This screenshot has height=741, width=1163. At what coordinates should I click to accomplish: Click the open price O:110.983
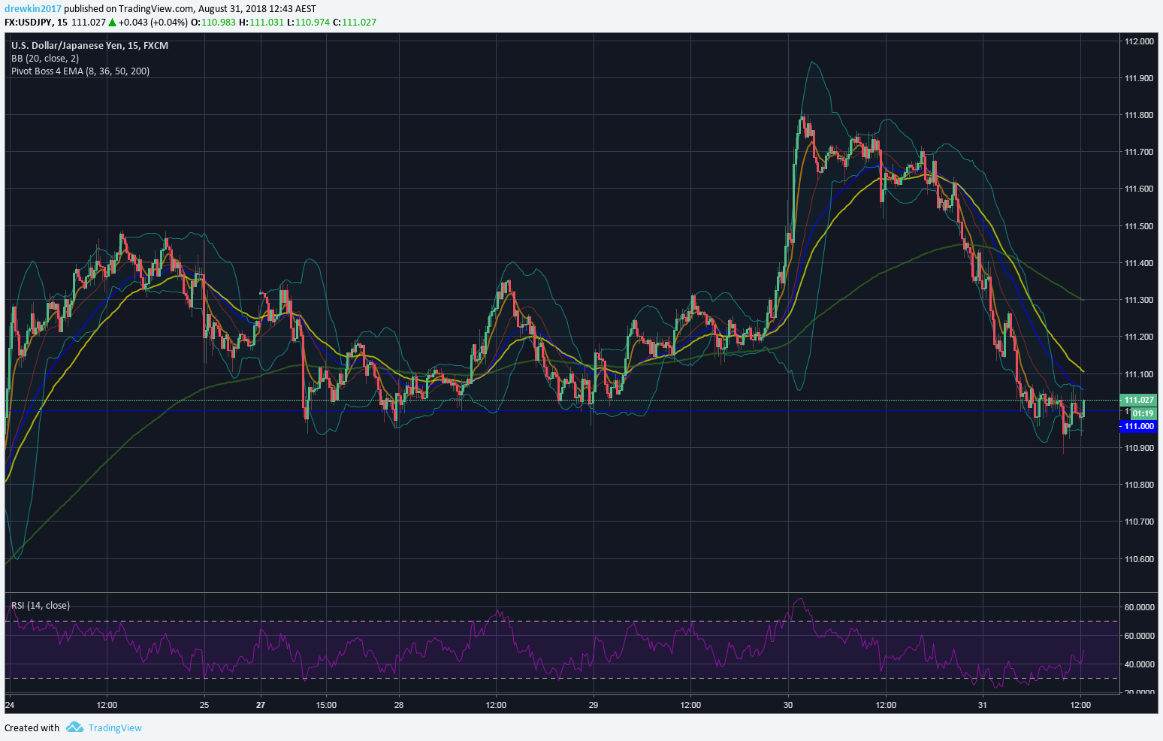point(213,22)
